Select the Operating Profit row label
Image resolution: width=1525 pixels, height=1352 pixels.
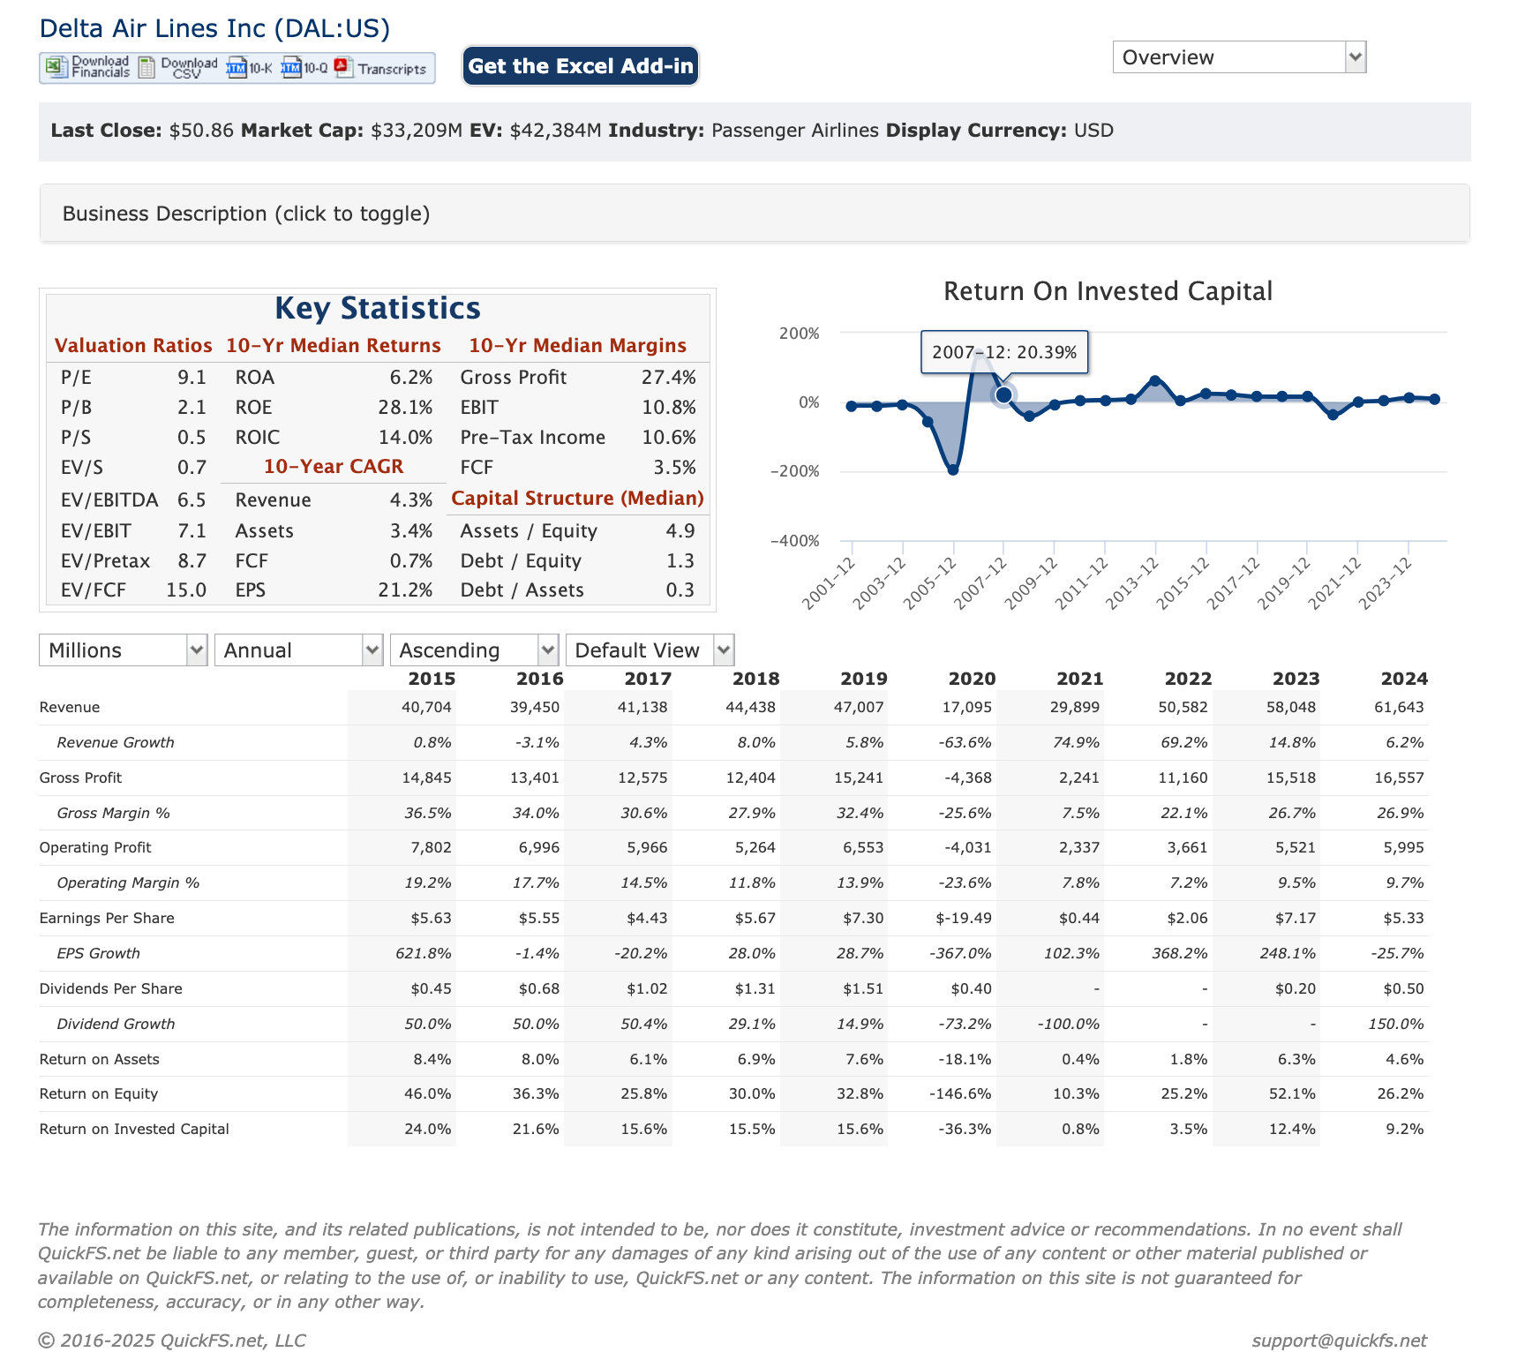(95, 847)
